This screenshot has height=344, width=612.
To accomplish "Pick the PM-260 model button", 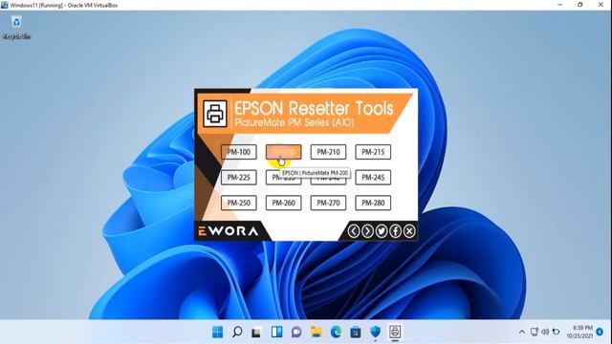I will pos(283,203).
